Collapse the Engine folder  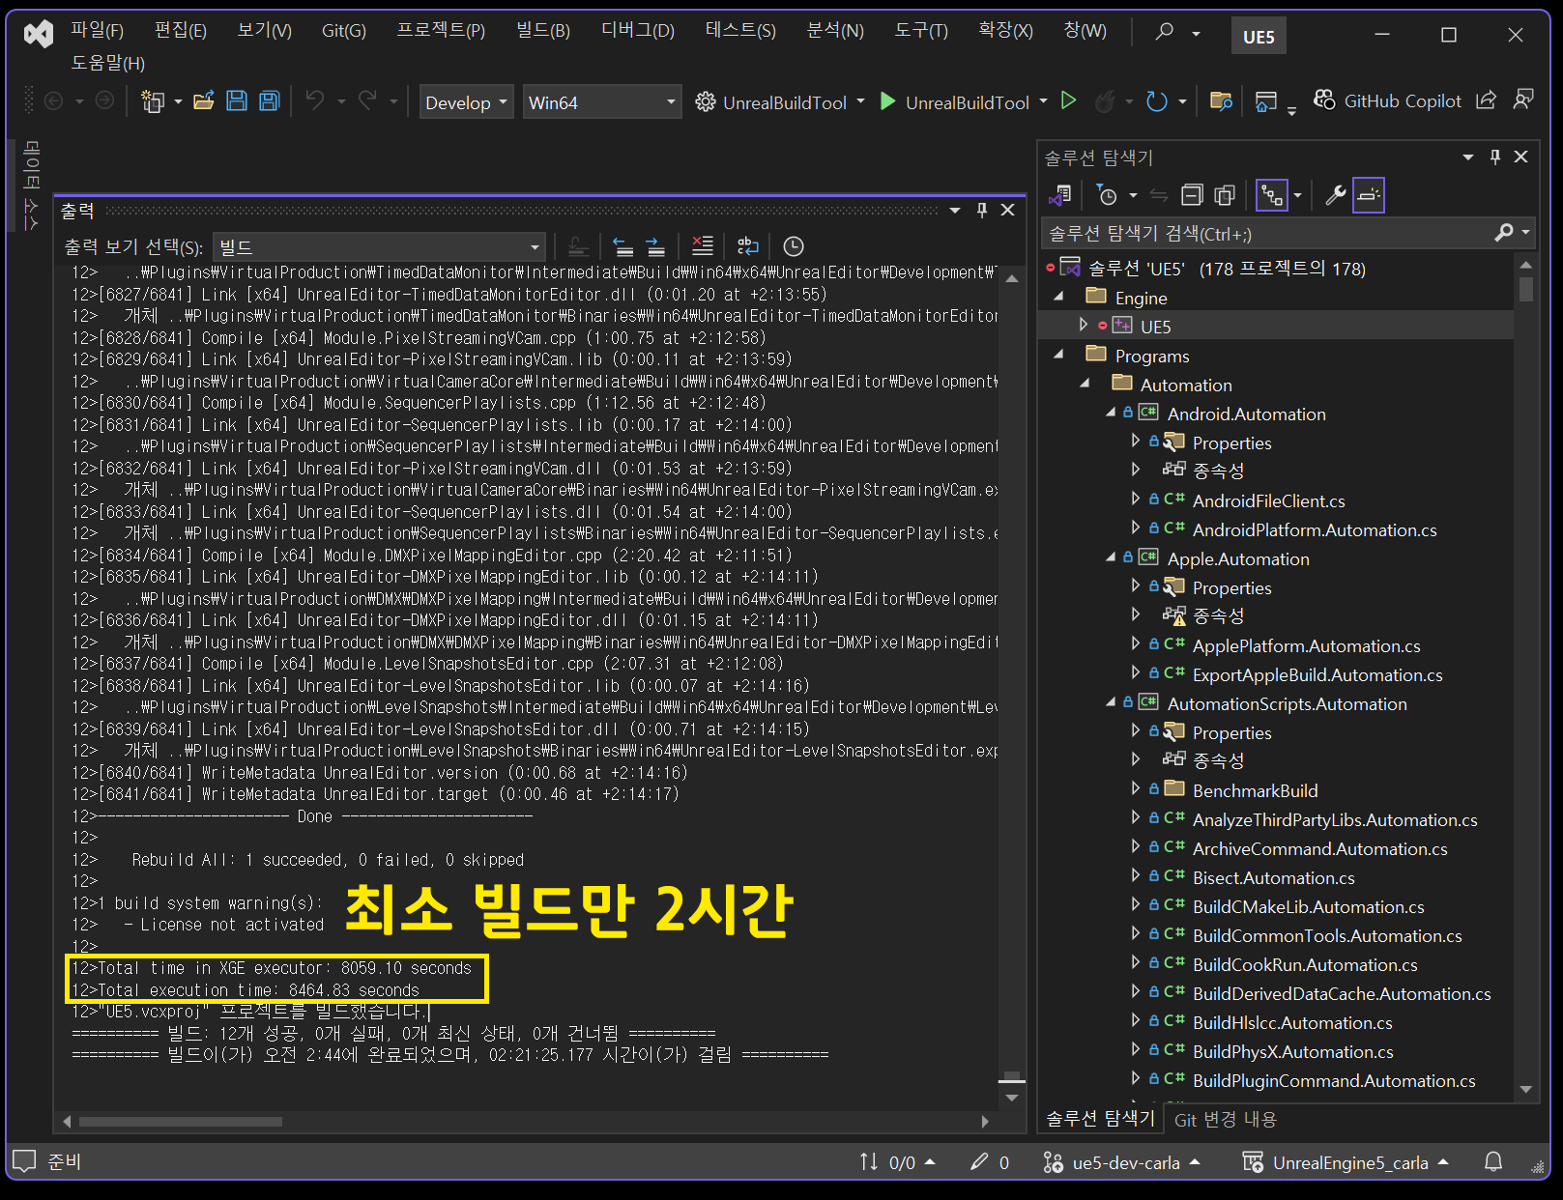pyautogui.click(x=1058, y=297)
